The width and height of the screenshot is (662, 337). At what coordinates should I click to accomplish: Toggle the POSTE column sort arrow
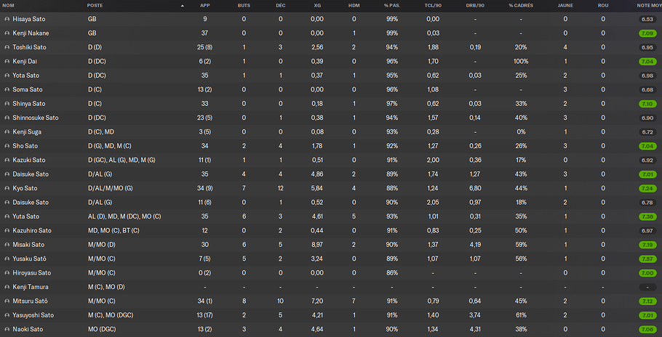(183, 6)
